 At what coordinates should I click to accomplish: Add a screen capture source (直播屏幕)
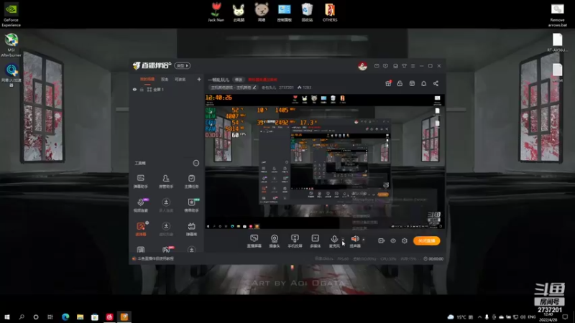[x=254, y=241]
